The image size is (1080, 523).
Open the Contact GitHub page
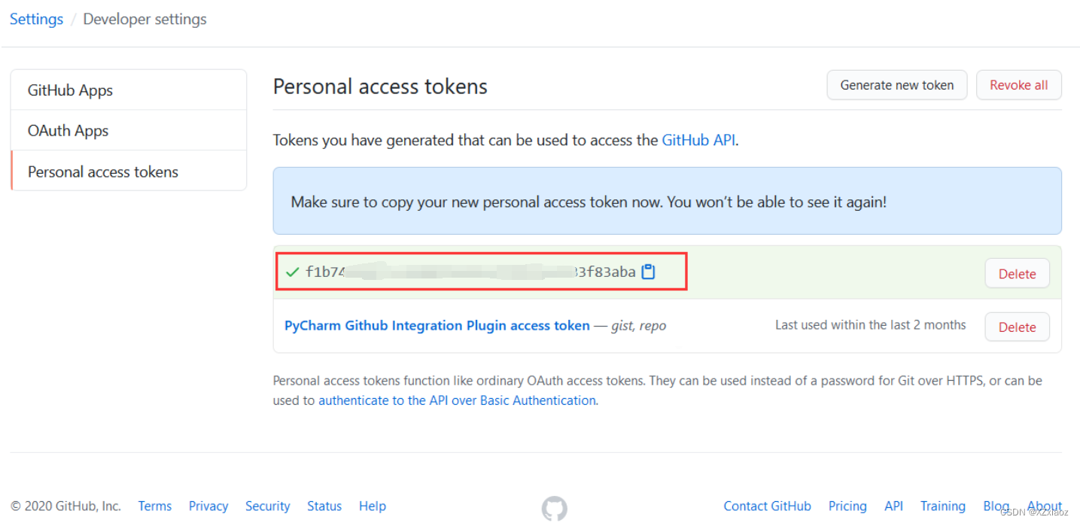coord(767,506)
